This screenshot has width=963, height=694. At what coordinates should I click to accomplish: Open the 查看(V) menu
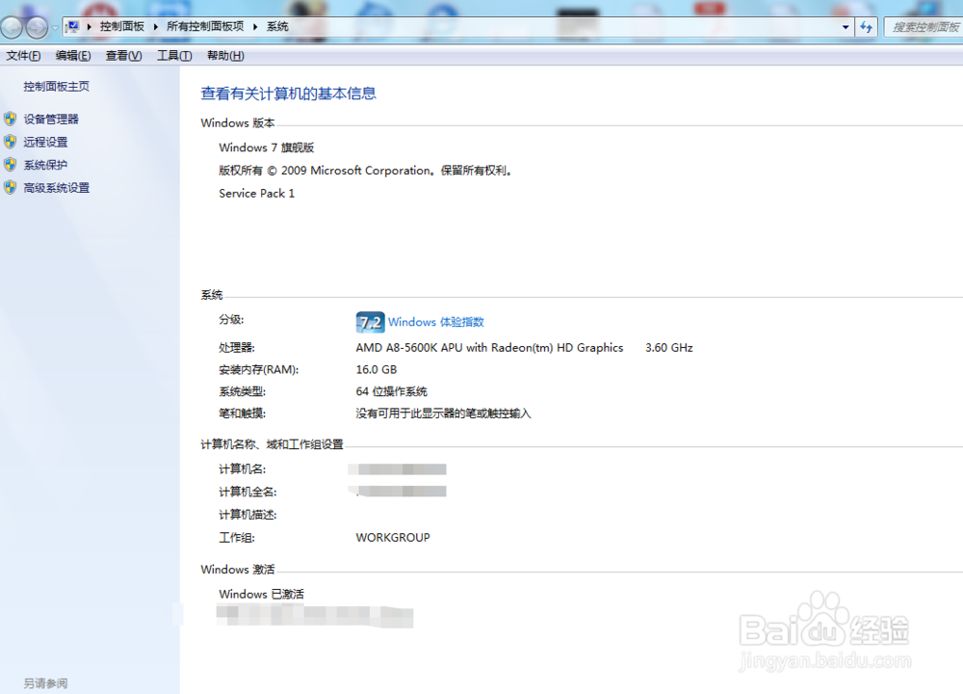(123, 56)
